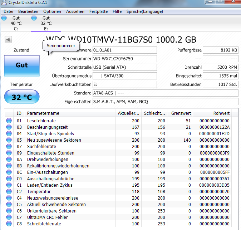This screenshot has width=241, height=230.
Task: Click the status dot for Rekalibrierungswiederholungen
Action: pos(9,166)
